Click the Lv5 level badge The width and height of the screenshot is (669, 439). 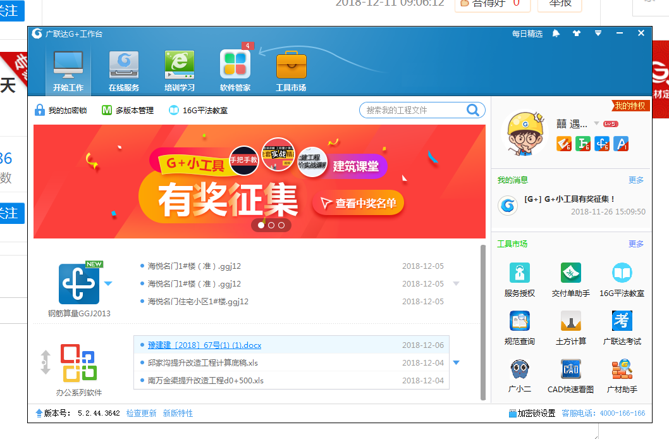click(611, 124)
